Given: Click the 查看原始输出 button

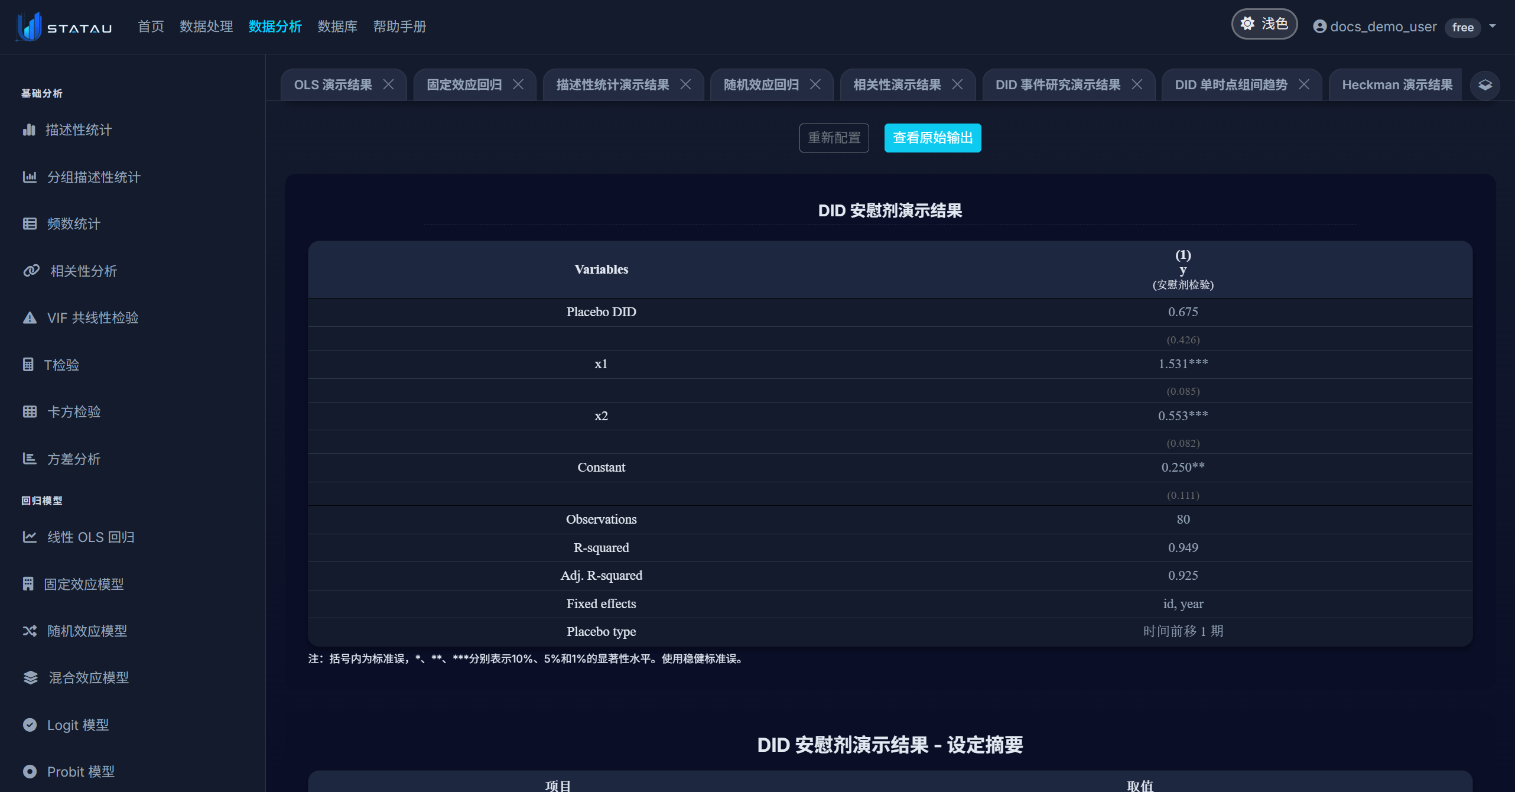Looking at the screenshot, I should coord(932,138).
